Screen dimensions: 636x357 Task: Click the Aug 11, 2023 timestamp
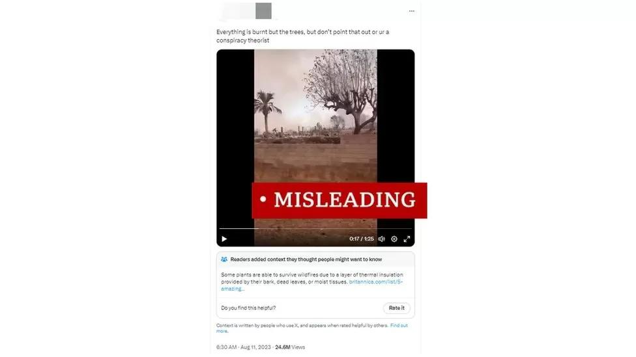(x=255, y=347)
